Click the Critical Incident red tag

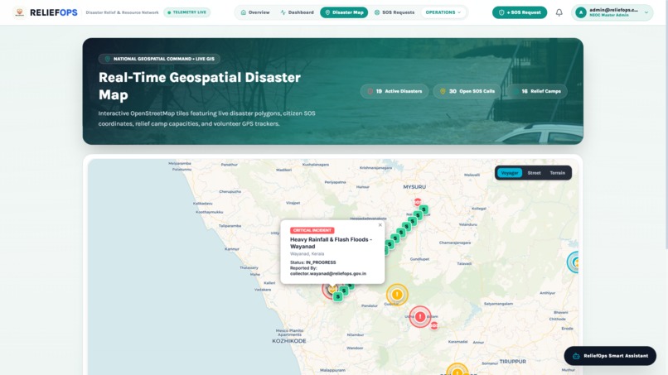312,230
